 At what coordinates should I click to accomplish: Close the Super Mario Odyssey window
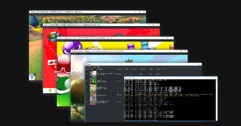pyautogui.click(x=158, y=25)
